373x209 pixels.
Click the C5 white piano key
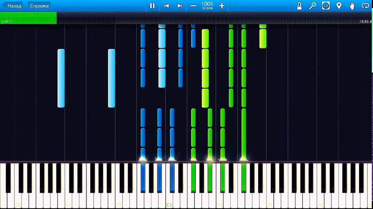coord(270,186)
